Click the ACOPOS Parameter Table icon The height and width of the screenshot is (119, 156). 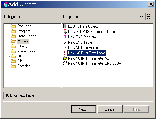[x=65, y=31]
